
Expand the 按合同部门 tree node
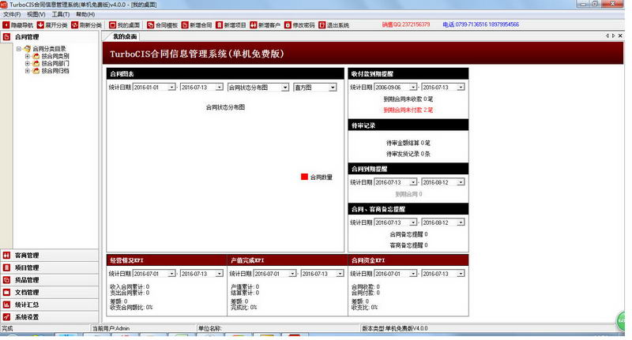coord(27,64)
